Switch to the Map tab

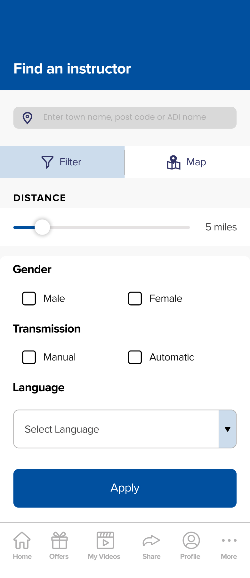[x=187, y=162]
